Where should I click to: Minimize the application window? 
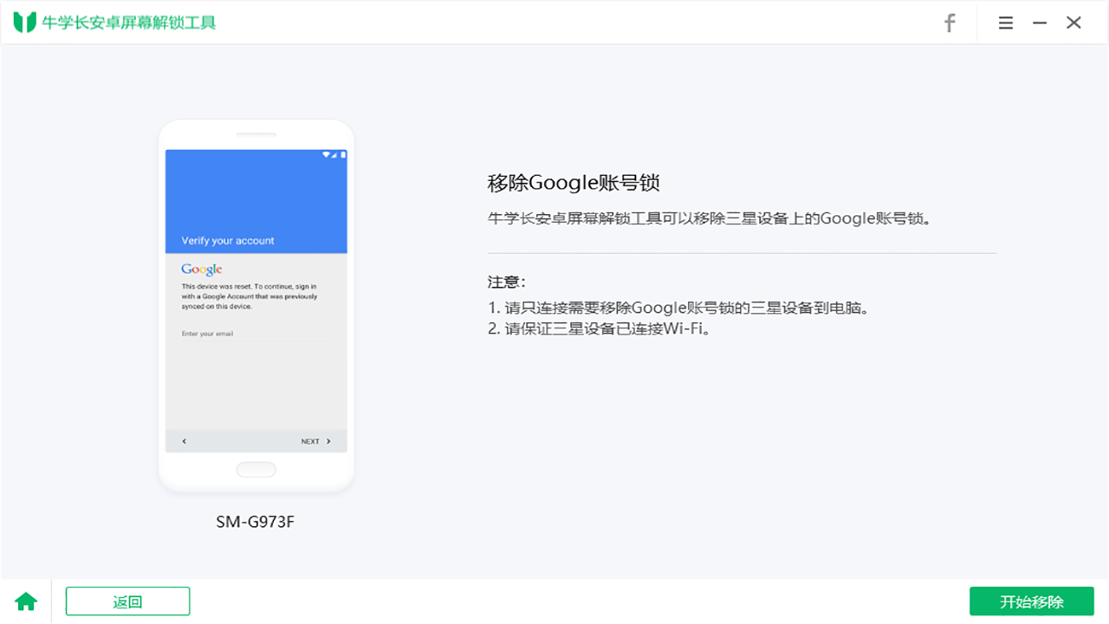click(x=1039, y=23)
